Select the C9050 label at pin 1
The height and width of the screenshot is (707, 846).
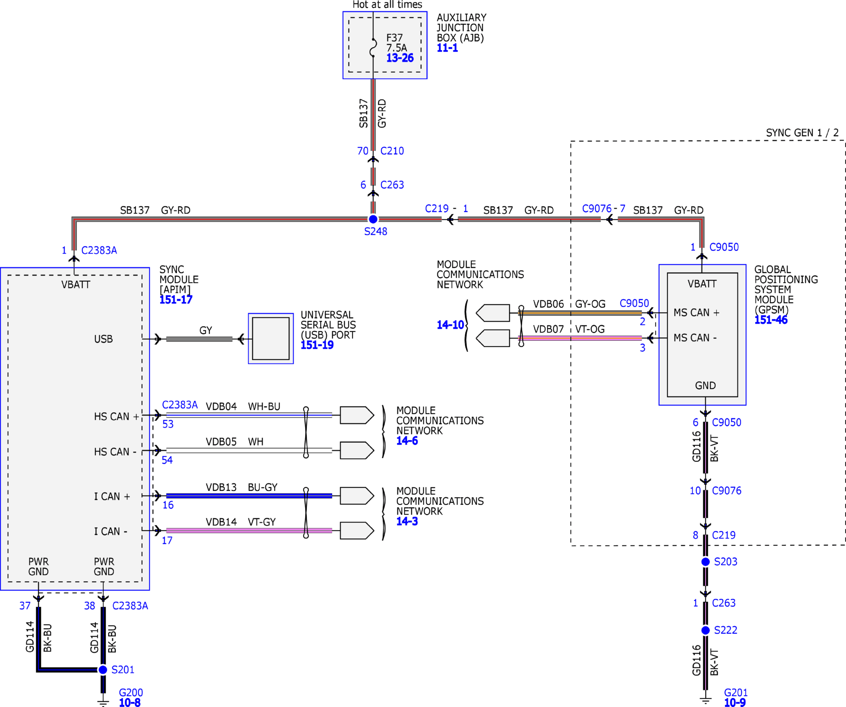[x=724, y=247]
